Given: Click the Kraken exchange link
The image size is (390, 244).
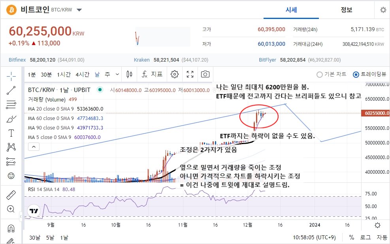Looking at the screenshot, I should [142, 60].
